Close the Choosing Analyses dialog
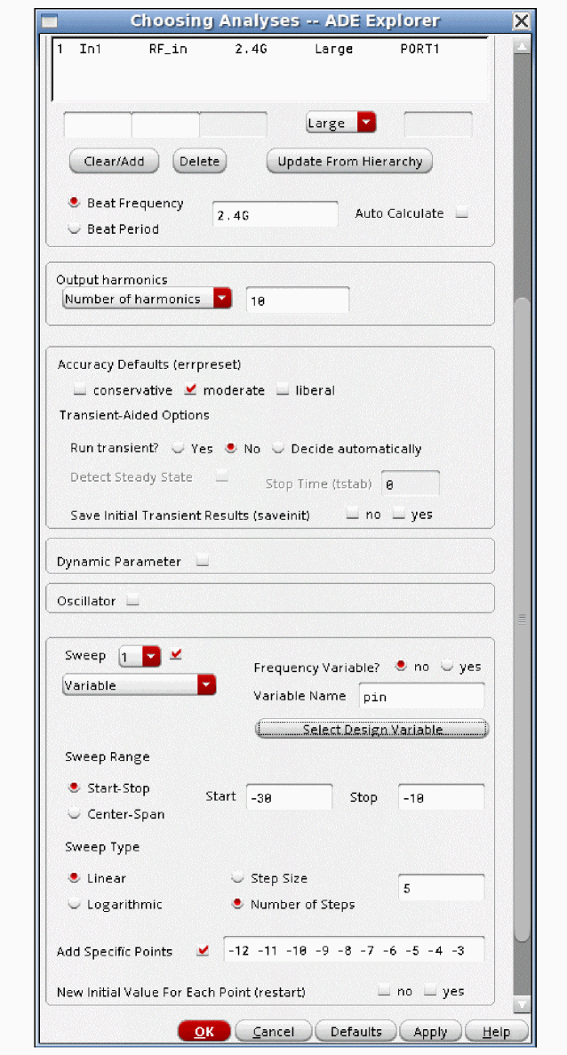The image size is (567, 1055). click(x=521, y=20)
